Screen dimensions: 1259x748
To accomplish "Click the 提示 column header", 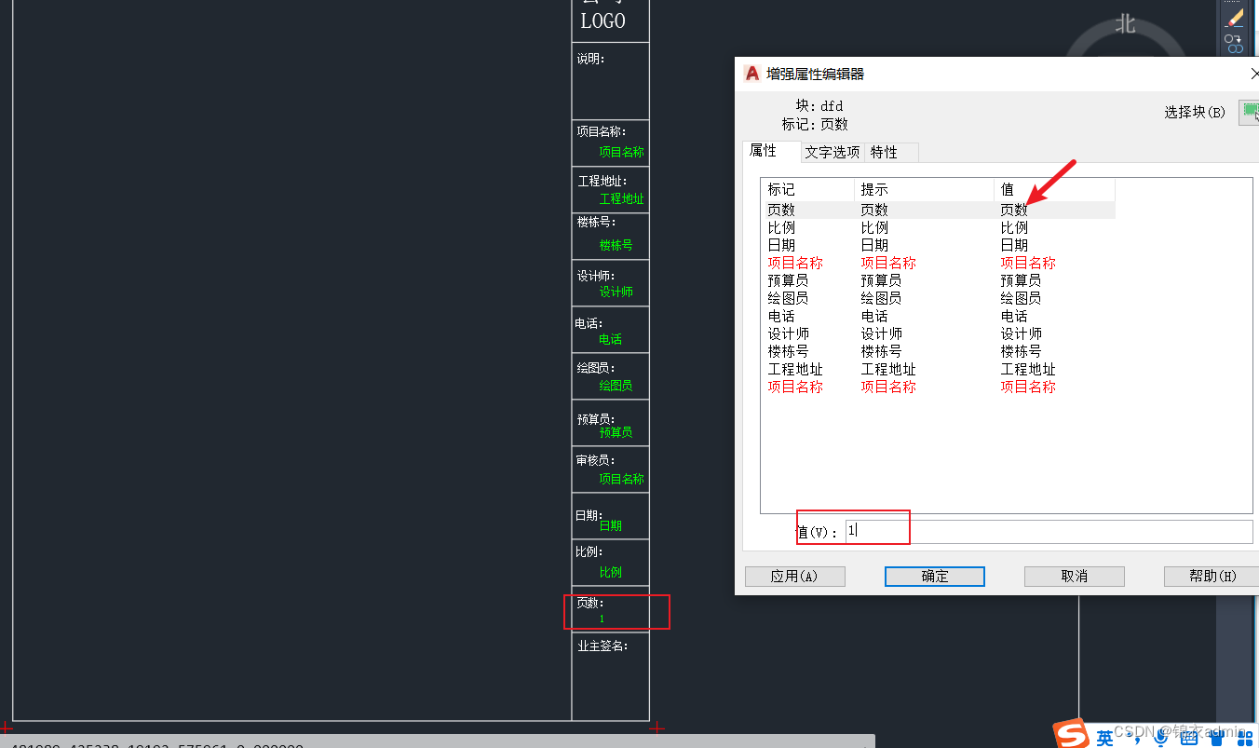I will coord(924,189).
